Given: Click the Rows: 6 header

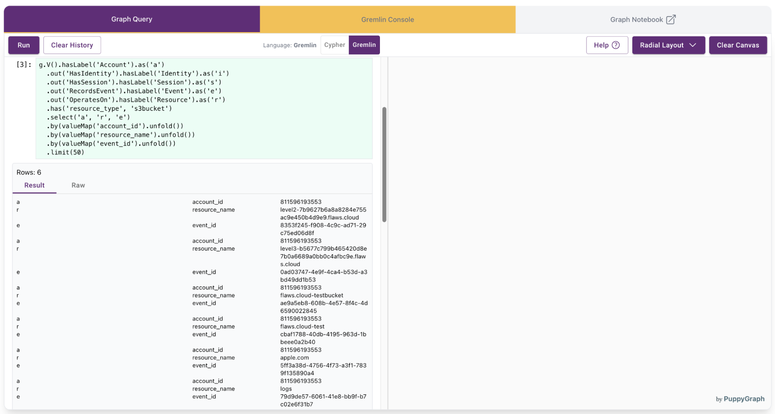Looking at the screenshot, I should 29,172.
